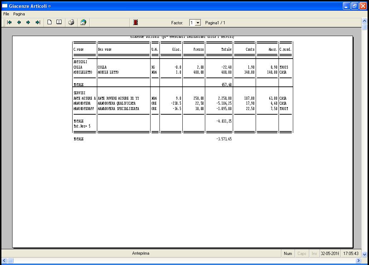Open the Factor zoom dropdown
Screen dimensions: 369x265
[198, 23]
